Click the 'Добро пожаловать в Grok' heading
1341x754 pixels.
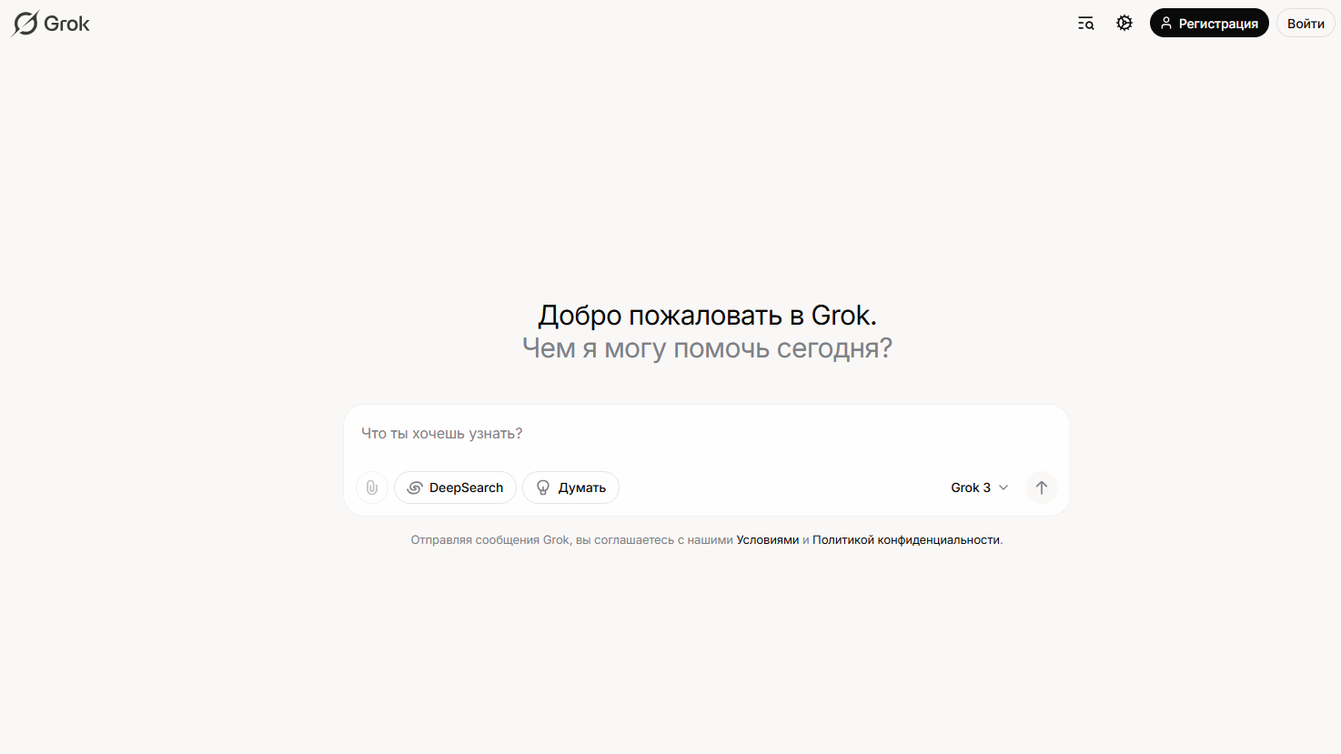707,316
